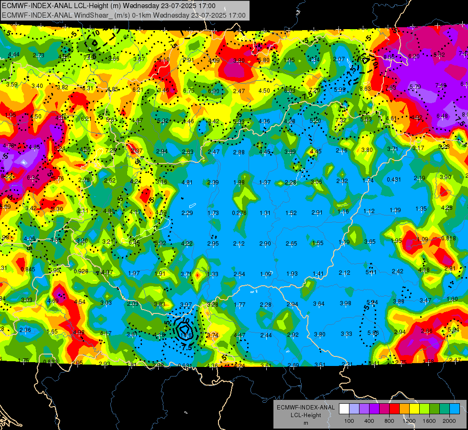This screenshot has height=430, width=468.
Task: Click the legend unit label 'm'
Action: point(305,423)
